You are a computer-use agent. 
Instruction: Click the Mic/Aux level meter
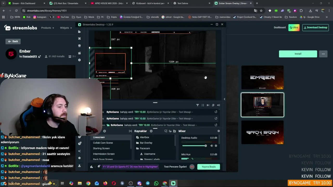coord(199,158)
